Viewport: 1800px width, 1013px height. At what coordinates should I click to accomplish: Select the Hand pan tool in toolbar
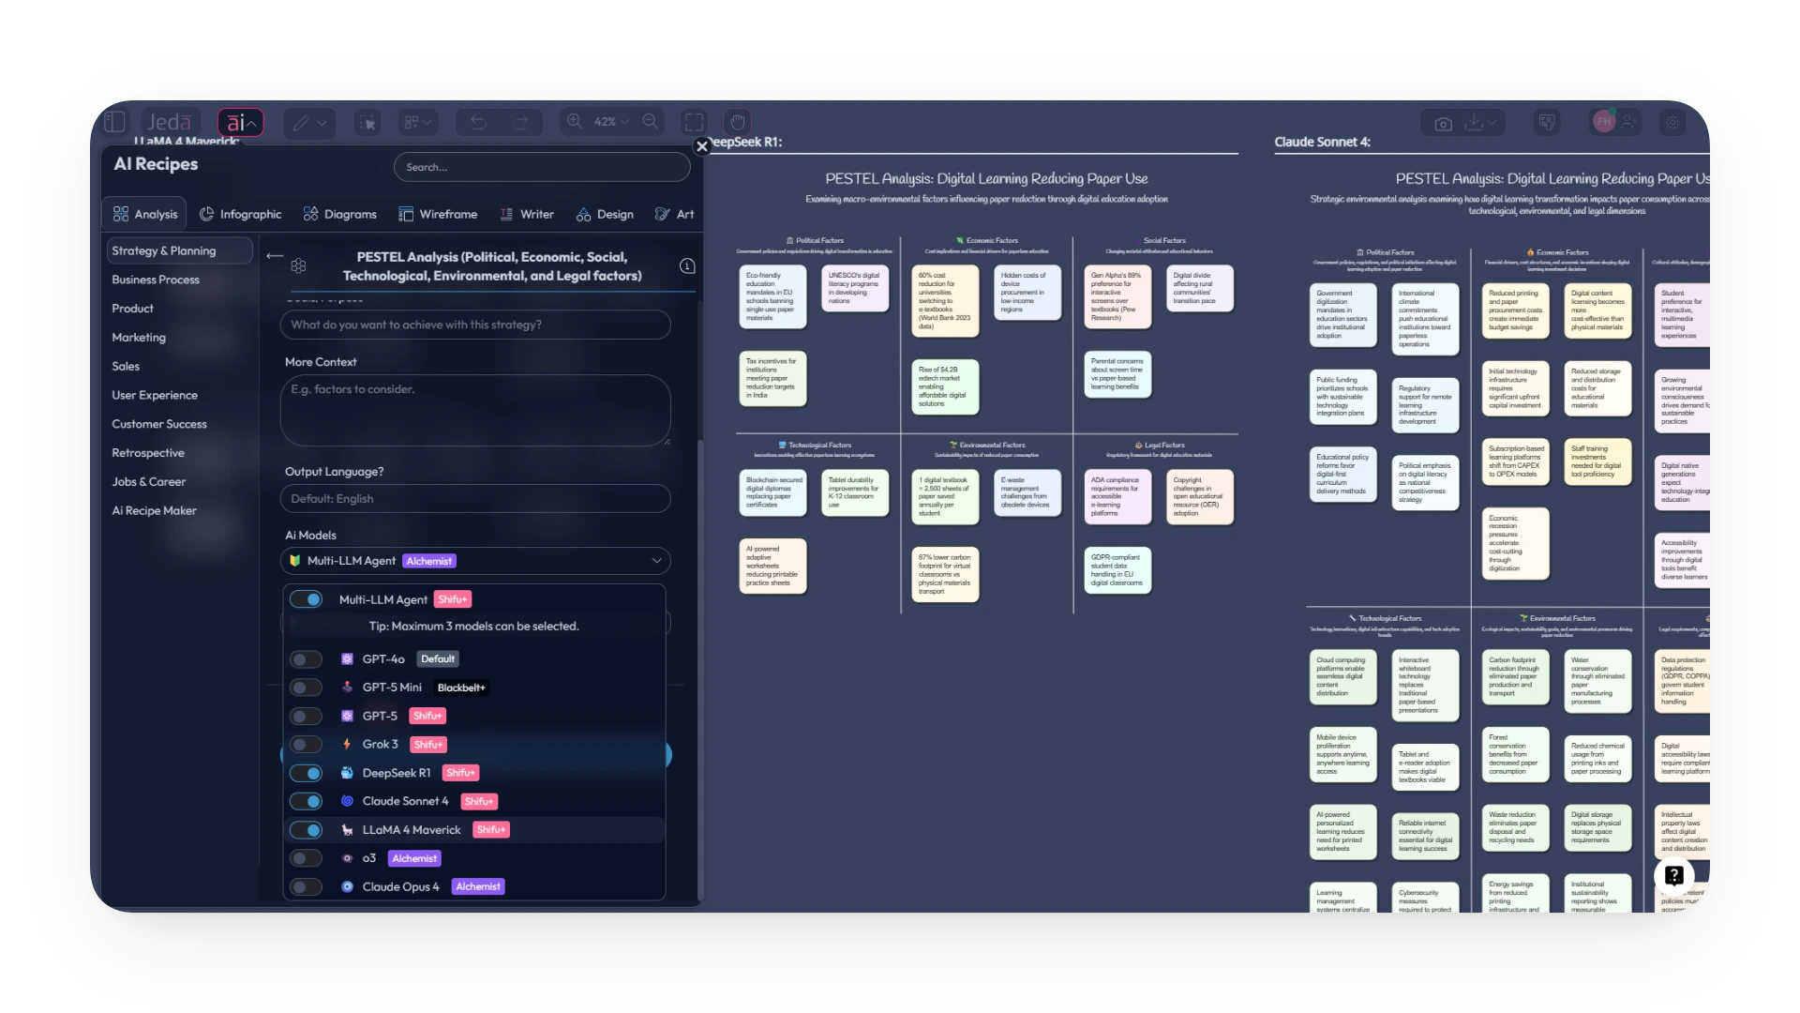[737, 122]
